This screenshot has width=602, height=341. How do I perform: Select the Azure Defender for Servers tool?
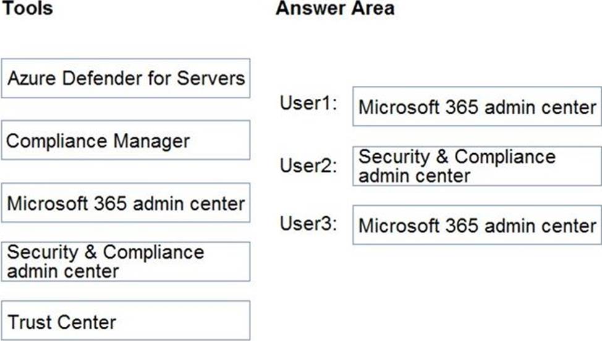[125, 78]
